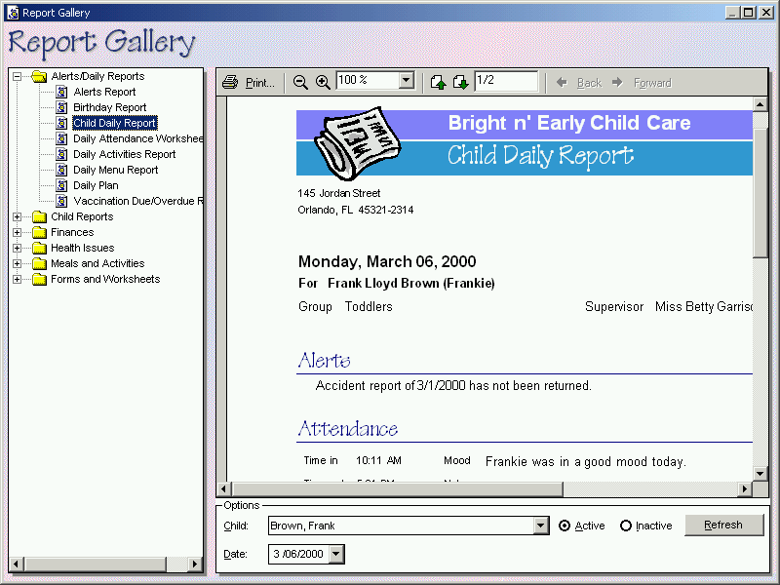The height and width of the screenshot is (585, 780).
Task: Open the Child name dropdown
Action: (541, 526)
